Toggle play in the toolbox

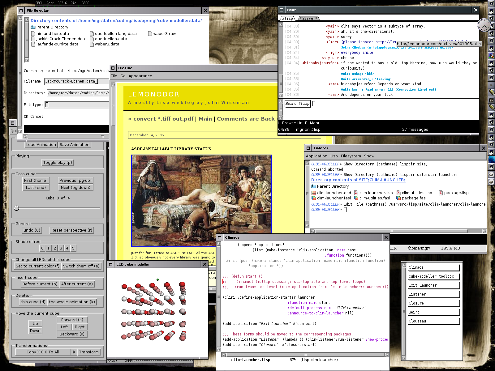pos(58,163)
